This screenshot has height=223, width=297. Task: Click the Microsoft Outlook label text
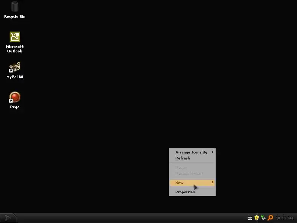click(15, 49)
